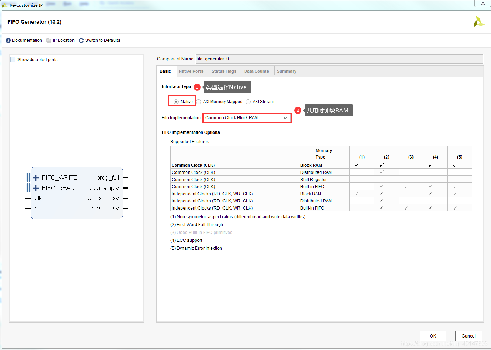
Task: Click the rst port label
Action: 38,209
